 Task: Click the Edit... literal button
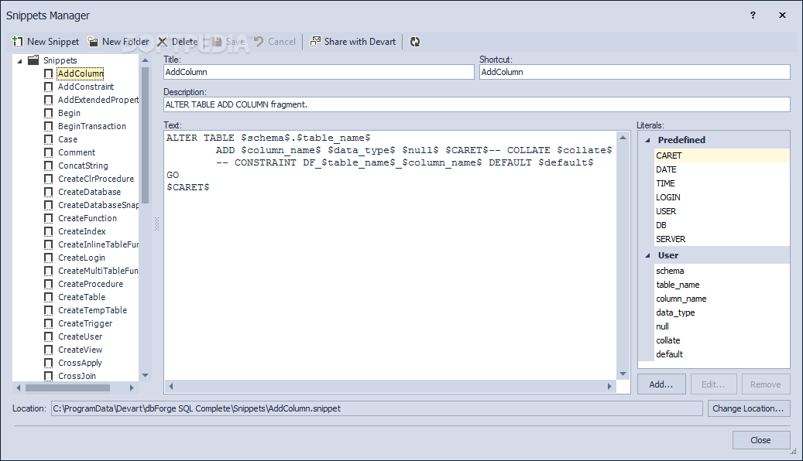[713, 384]
